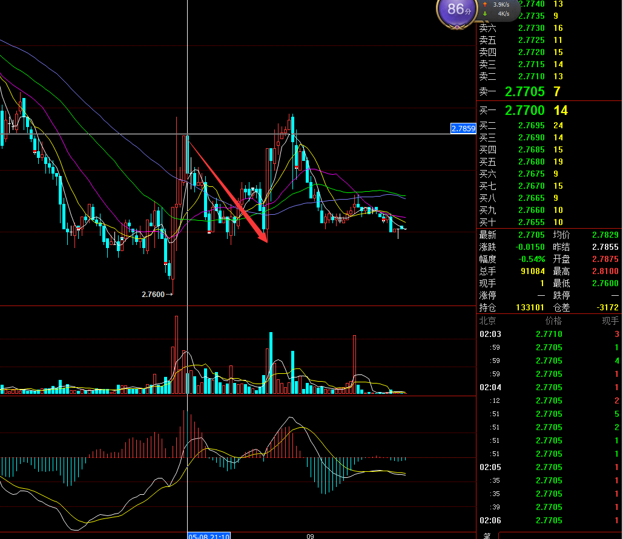623x539 pixels.
Task: Click the 均价 value 2.7829
Action: pos(605,235)
